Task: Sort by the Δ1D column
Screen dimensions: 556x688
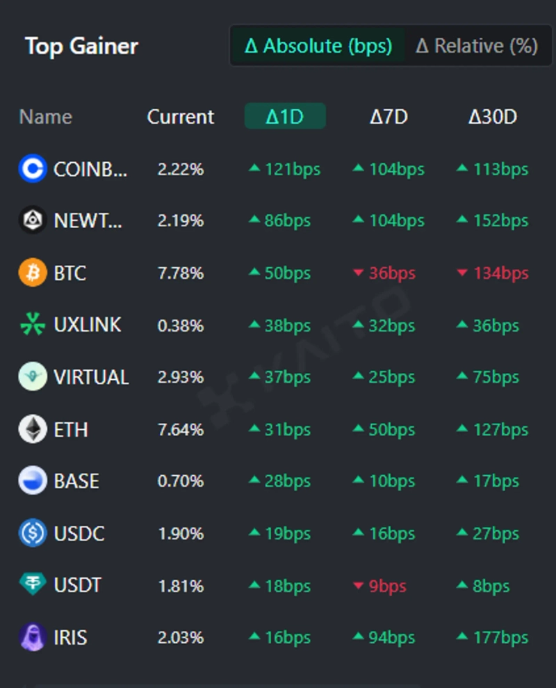Action: coord(285,116)
